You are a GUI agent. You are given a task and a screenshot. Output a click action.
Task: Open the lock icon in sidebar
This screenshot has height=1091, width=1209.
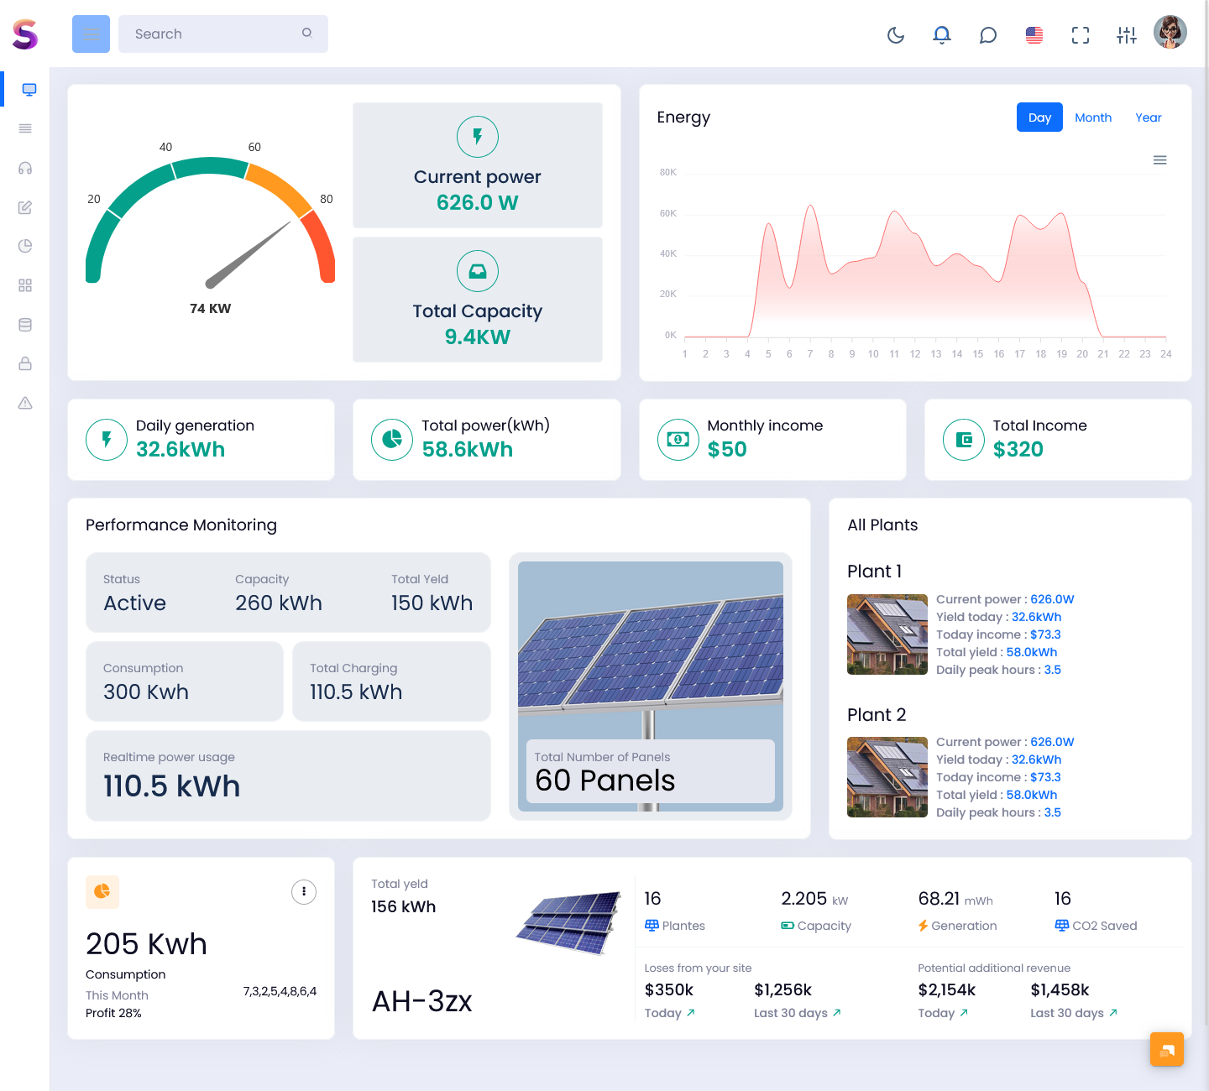click(25, 363)
